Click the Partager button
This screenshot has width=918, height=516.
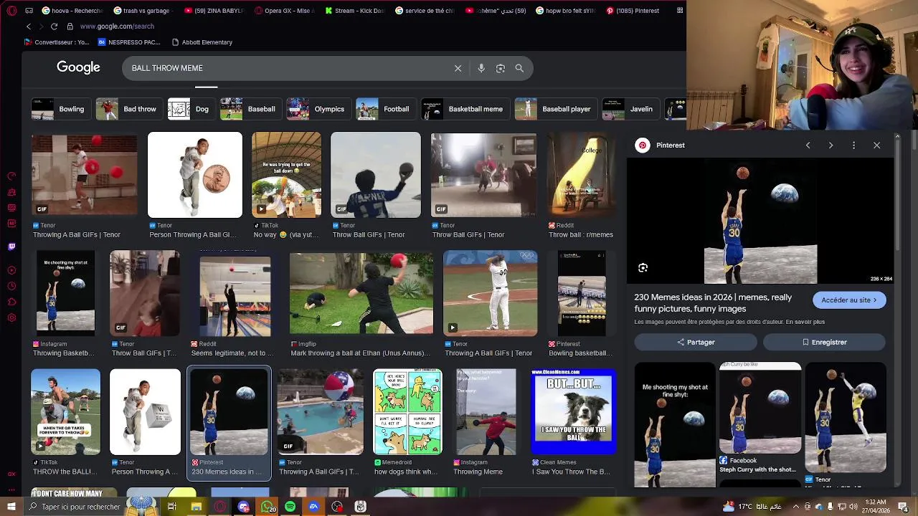696,343
